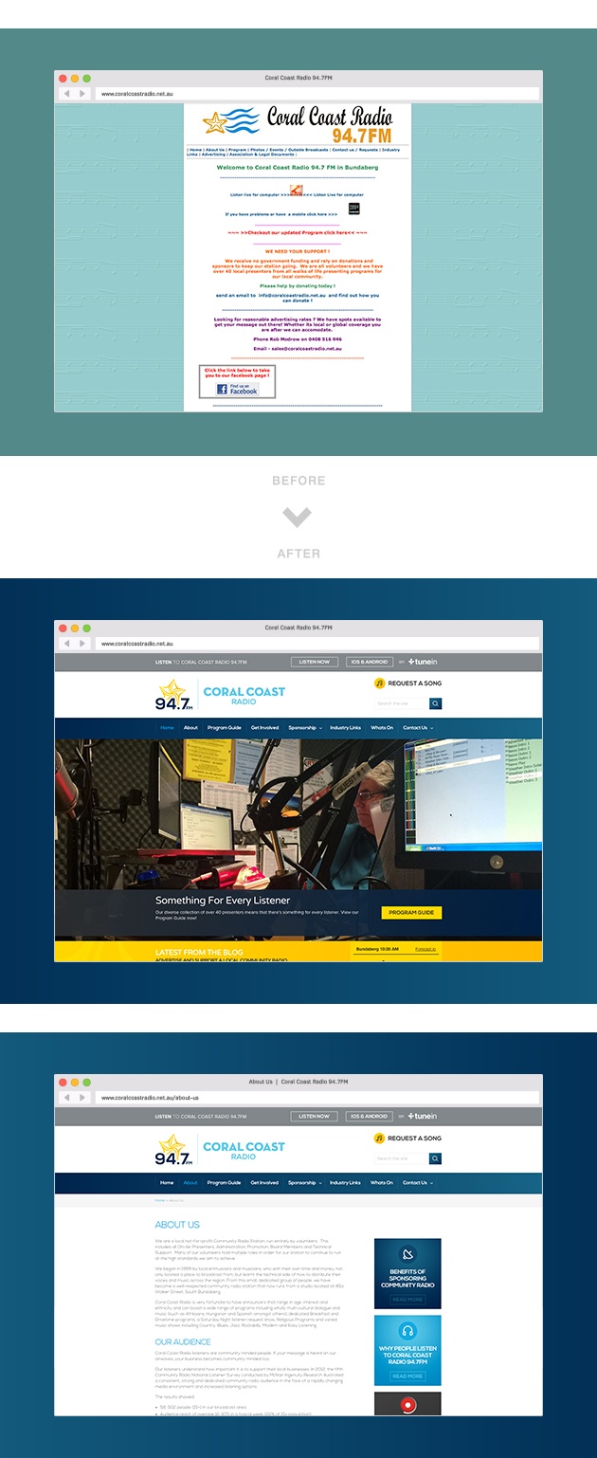This screenshot has width=597, height=1458.
Task: Click the yellow PROGRAM GUIDE button on hero banner
Action: tap(411, 912)
